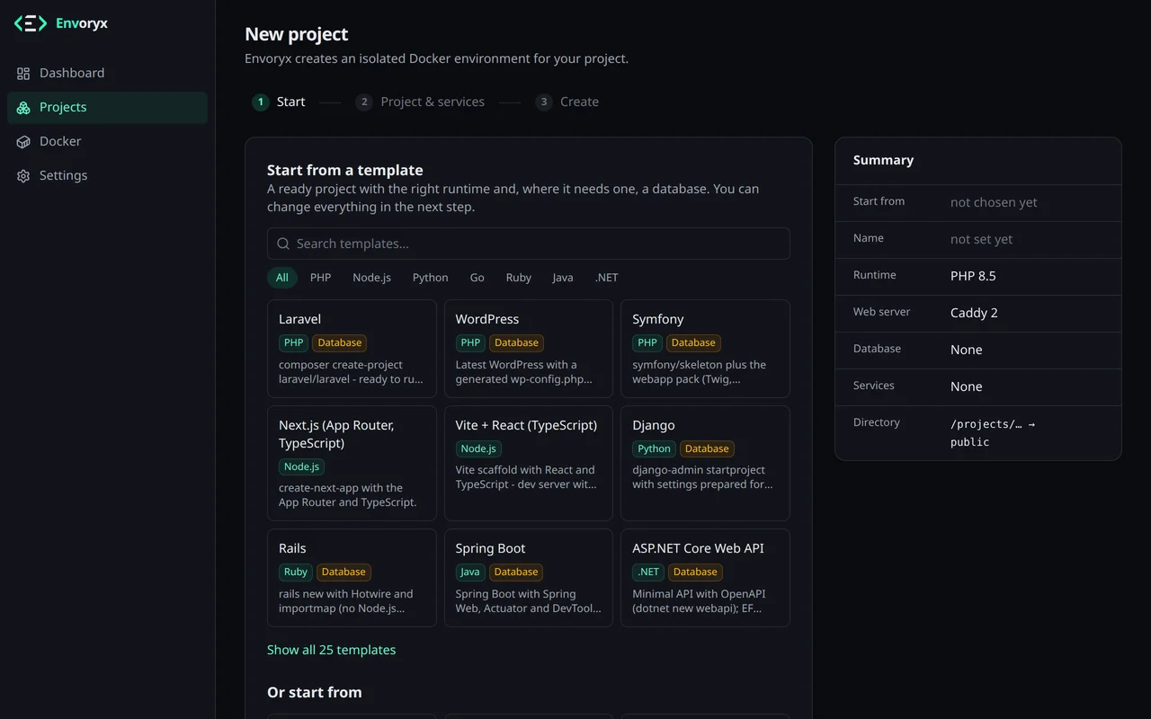Click the search magnifier icon
Screen dimensions: 1151x719
[x=283, y=244]
